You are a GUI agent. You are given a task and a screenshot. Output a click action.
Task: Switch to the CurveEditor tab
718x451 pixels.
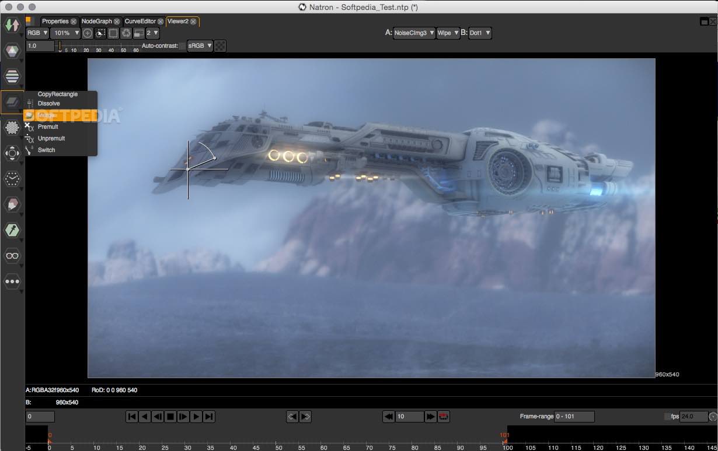click(x=140, y=22)
